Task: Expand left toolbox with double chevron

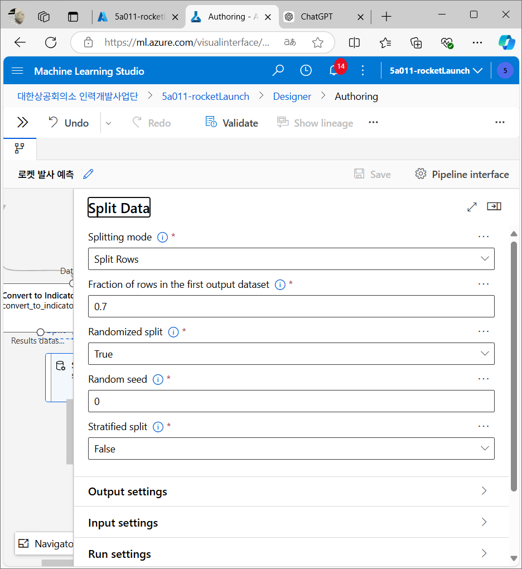Action: (22, 123)
